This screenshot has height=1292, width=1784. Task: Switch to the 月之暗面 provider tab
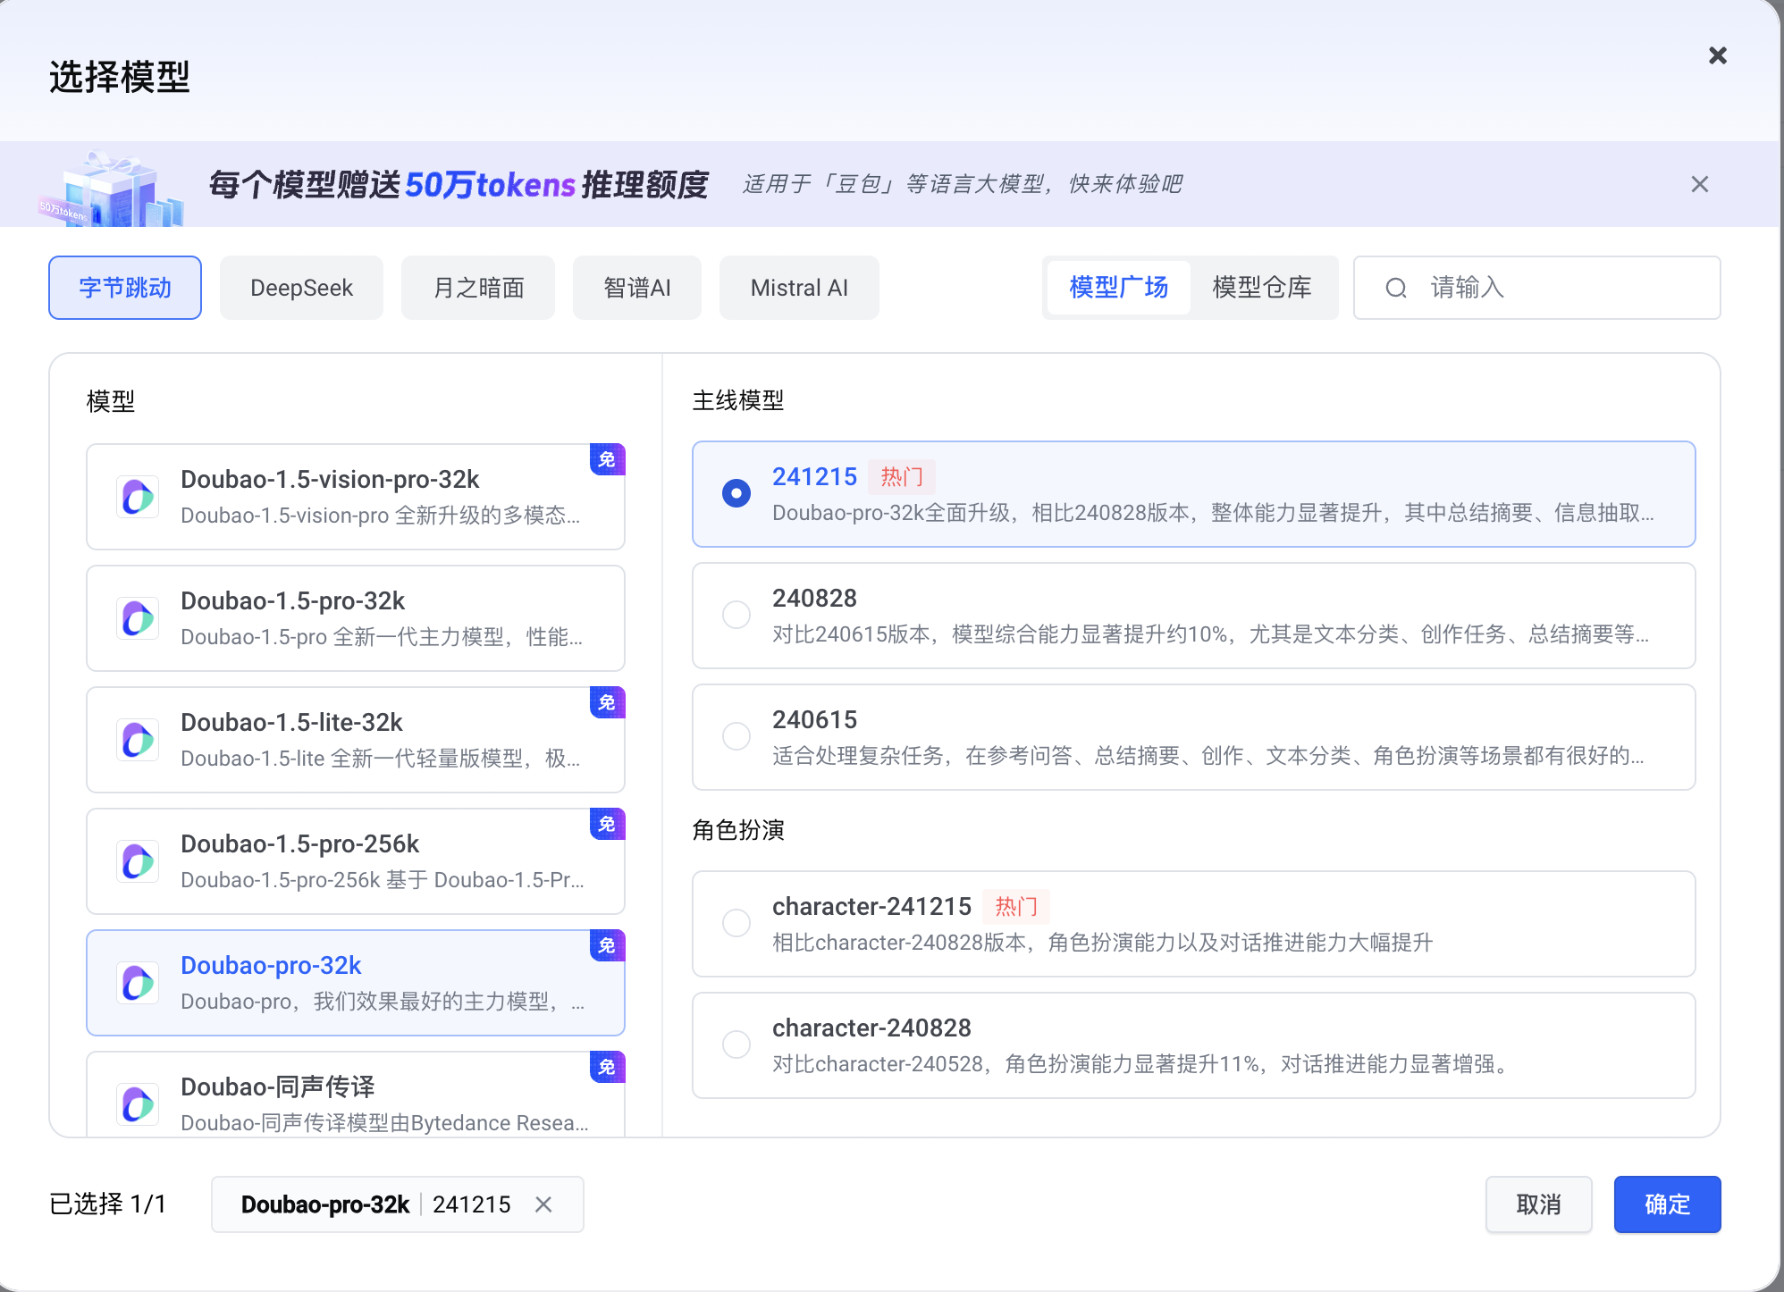point(478,288)
